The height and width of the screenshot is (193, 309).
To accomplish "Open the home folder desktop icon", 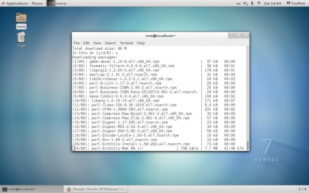I will tap(21, 21).
